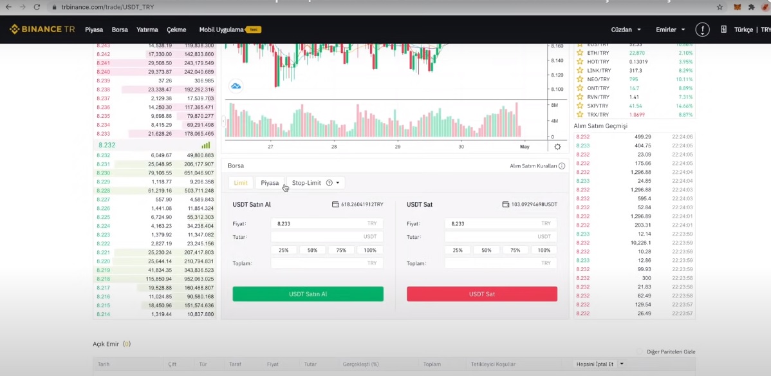Click the sell Toplam total field

(501, 263)
